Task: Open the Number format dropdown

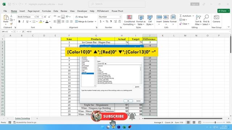Action: (x=120, y=17)
